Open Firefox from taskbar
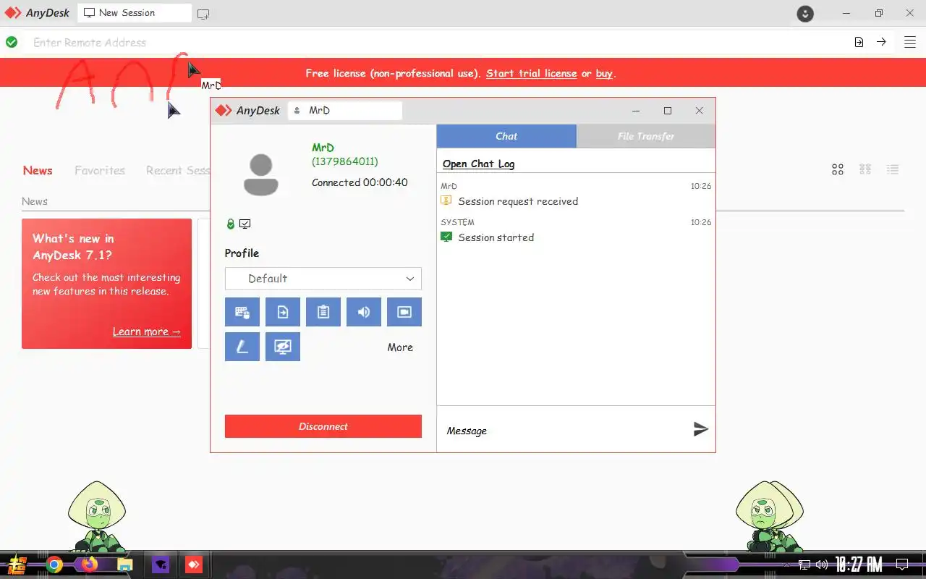The width and height of the screenshot is (926, 579). coord(90,564)
